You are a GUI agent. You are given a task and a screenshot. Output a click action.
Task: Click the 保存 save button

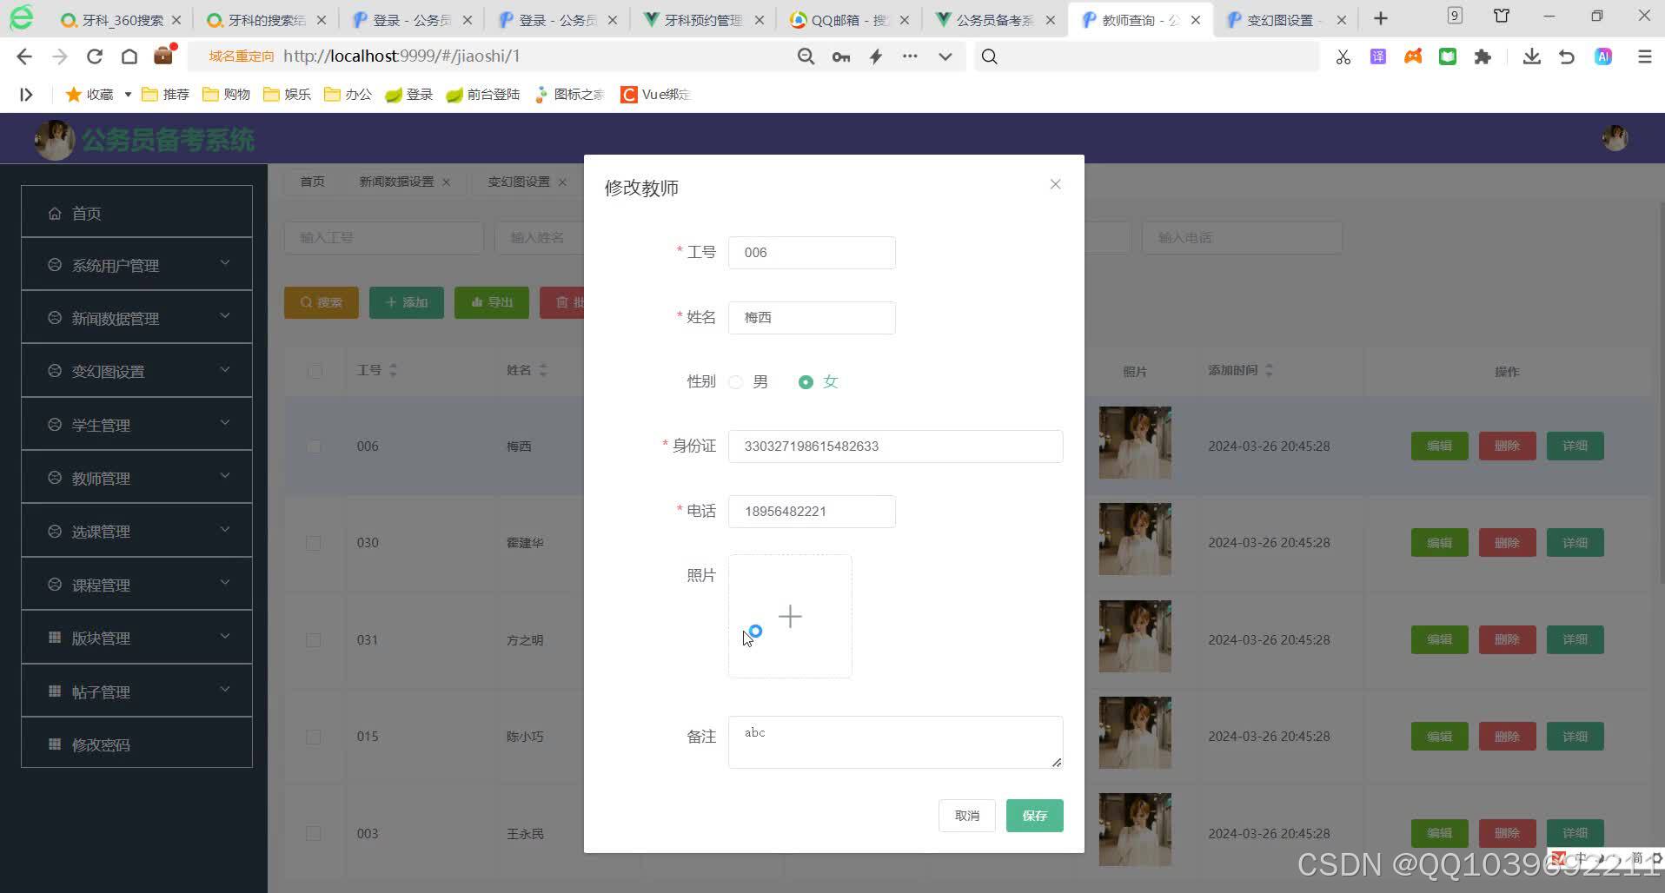[x=1033, y=815]
